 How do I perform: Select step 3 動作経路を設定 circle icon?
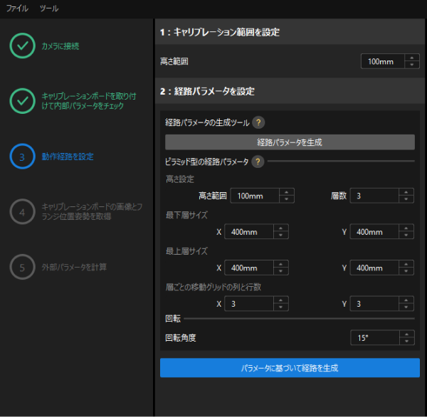(x=22, y=157)
